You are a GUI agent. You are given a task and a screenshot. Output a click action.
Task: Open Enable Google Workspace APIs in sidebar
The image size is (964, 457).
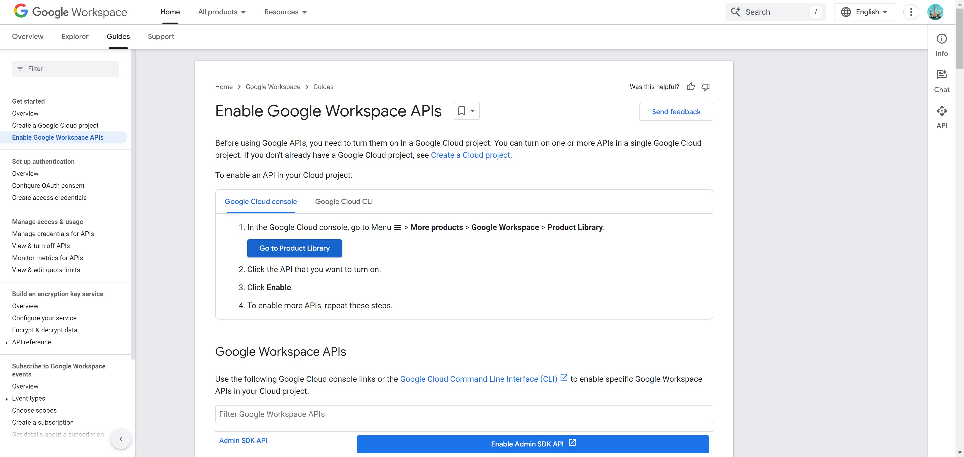pyautogui.click(x=58, y=137)
